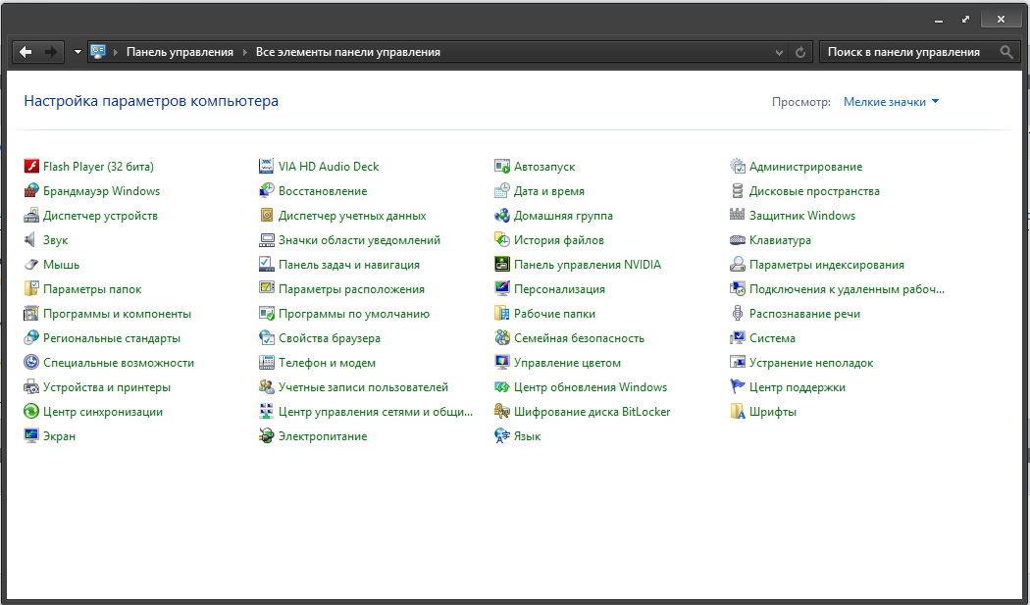Click the Панель управления NVIDIA icon

(x=502, y=265)
